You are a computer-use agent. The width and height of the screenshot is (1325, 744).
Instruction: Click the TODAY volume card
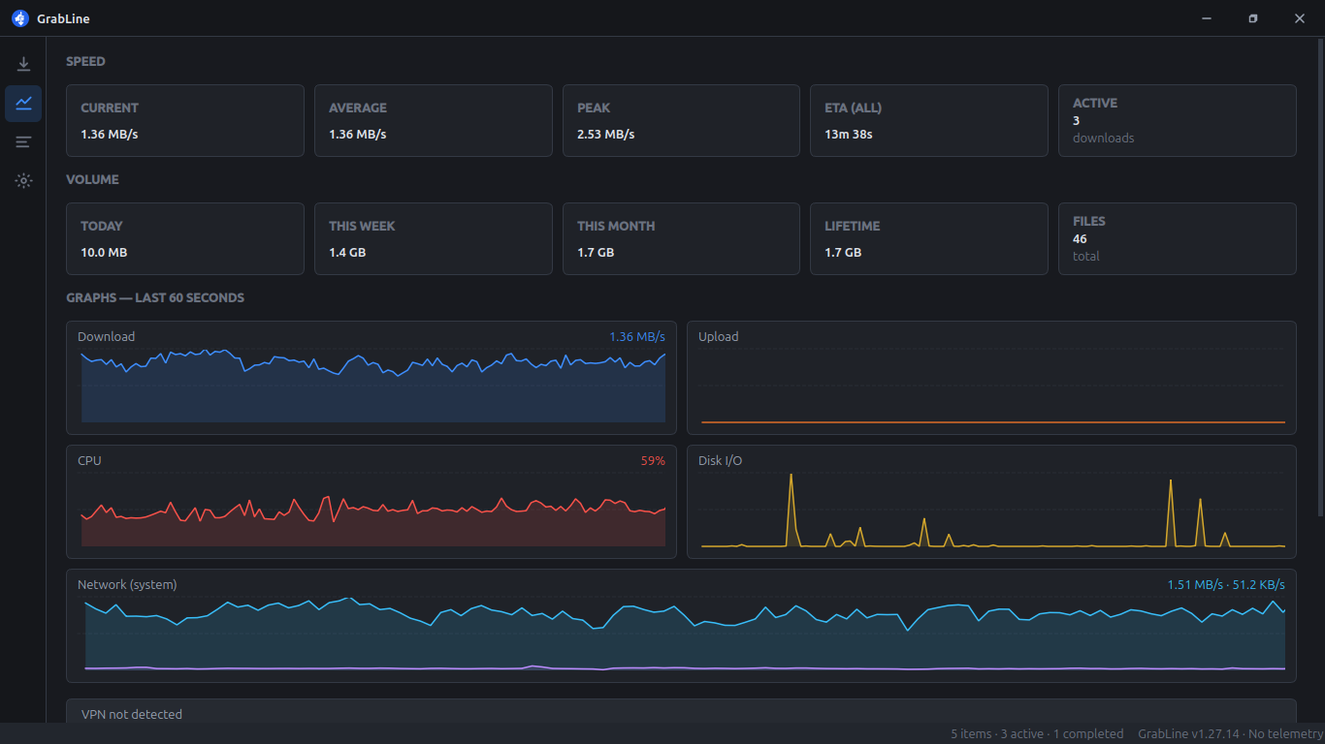point(185,238)
